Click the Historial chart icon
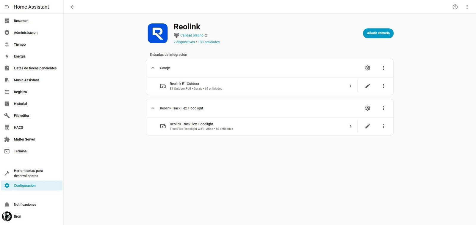The width and height of the screenshot is (476, 225). click(x=7, y=104)
